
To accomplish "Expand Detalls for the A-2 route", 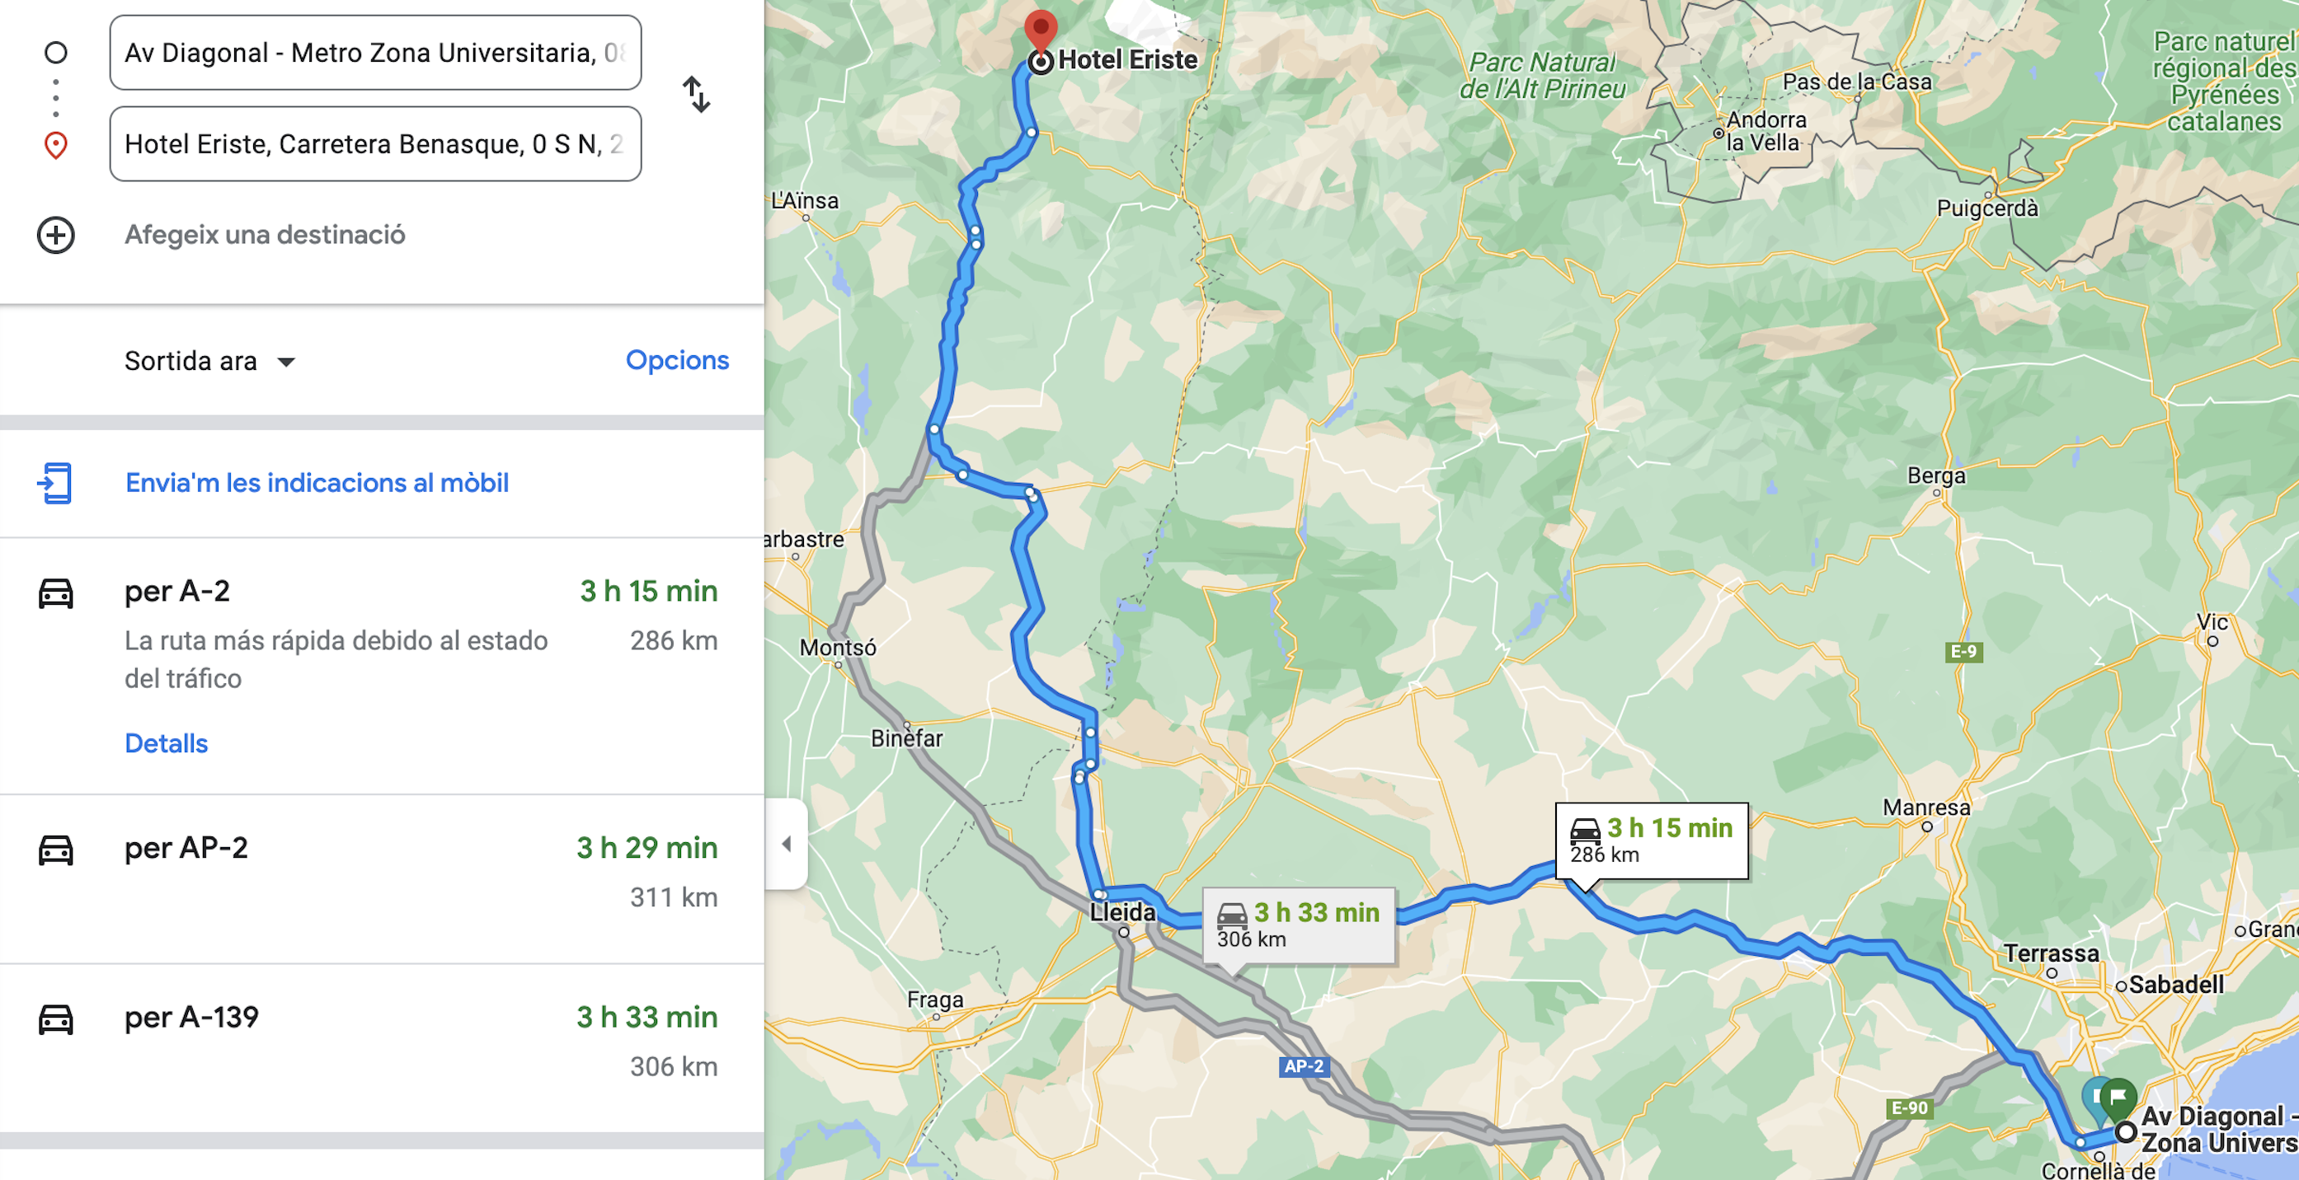I will point(166,743).
